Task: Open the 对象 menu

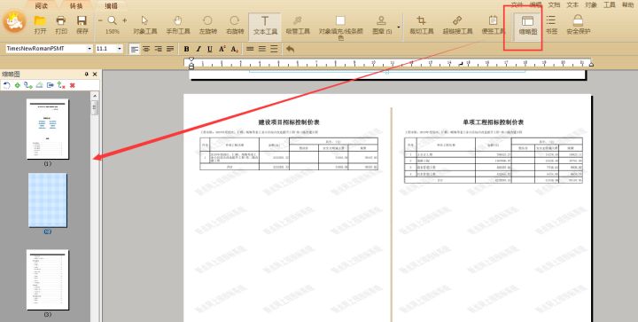Action: [x=591, y=5]
